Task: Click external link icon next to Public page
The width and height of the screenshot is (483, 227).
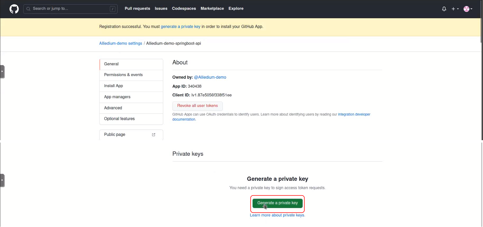Action: tap(154, 135)
